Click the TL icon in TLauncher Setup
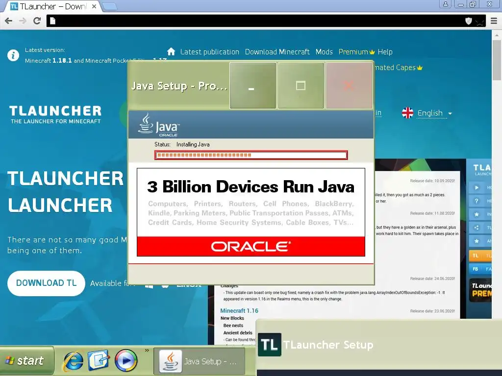Image resolution: width=502 pixels, height=376 pixels. (270, 345)
